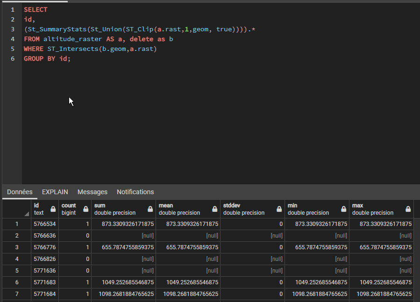Click the lock icon in id column
Image resolution: width=420 pixels, height=302 pixels.
coord(53,209)
